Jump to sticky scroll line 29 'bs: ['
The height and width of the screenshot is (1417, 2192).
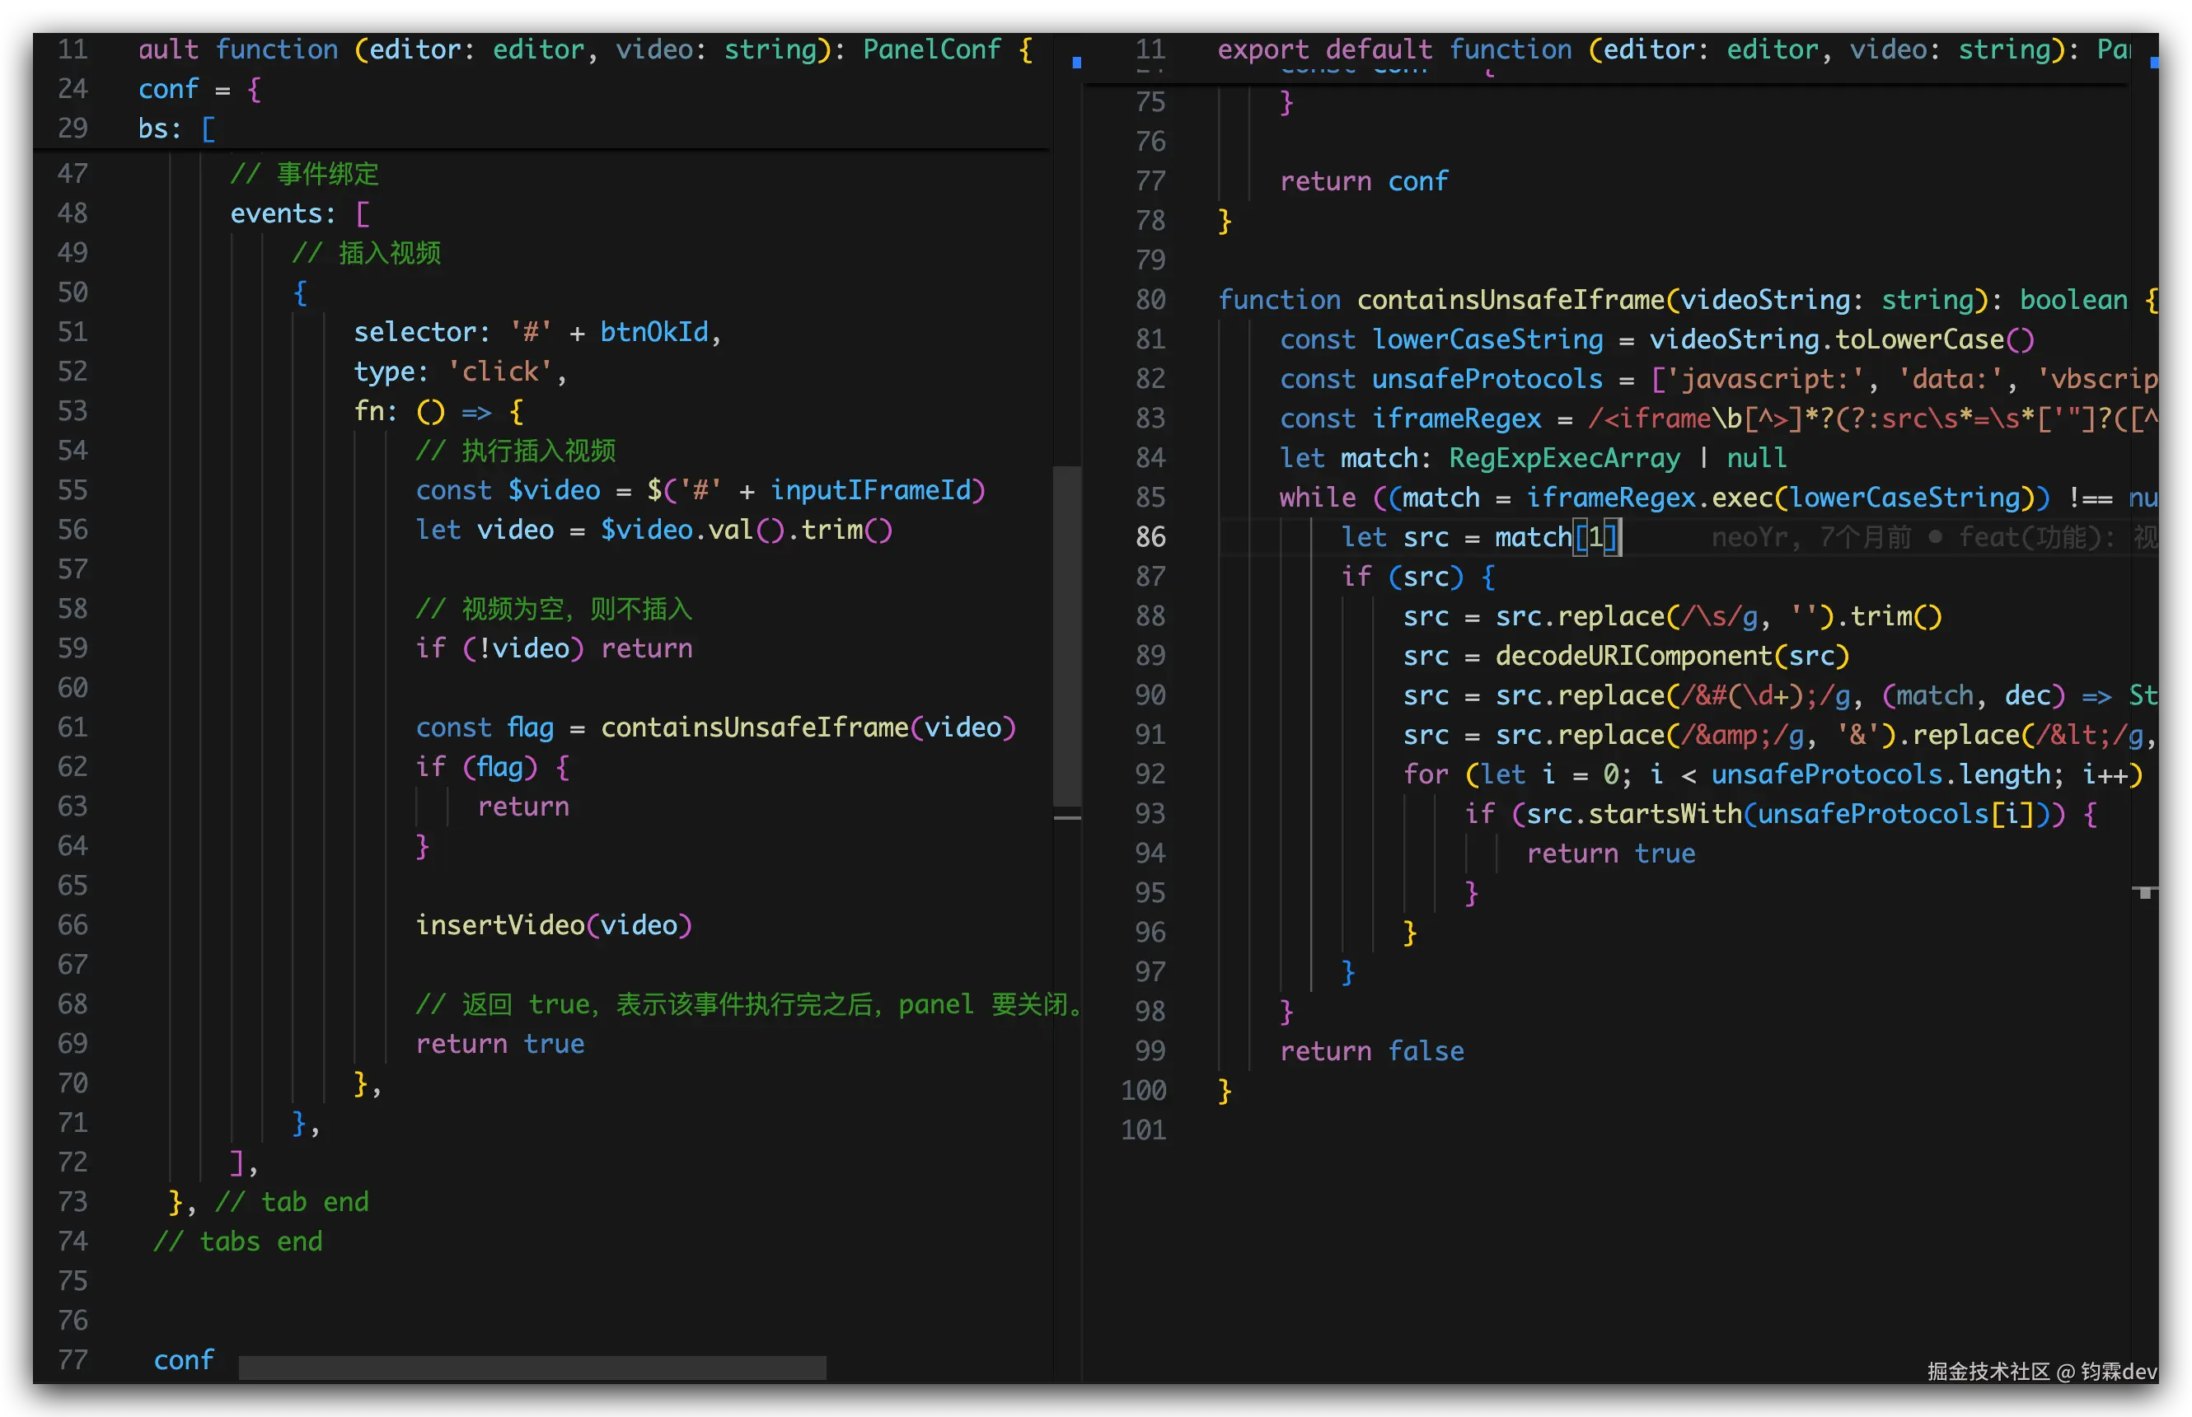176,129
